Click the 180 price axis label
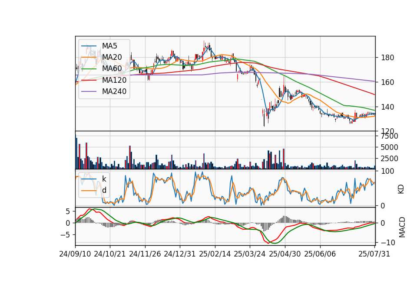Image resolution: width=417 pixels, height=299 pixels. click(x=387, y=58)
